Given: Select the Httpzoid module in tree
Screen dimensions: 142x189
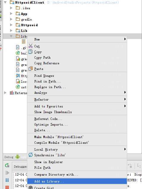Looking at the screenshot, I should tap(29, 25).
